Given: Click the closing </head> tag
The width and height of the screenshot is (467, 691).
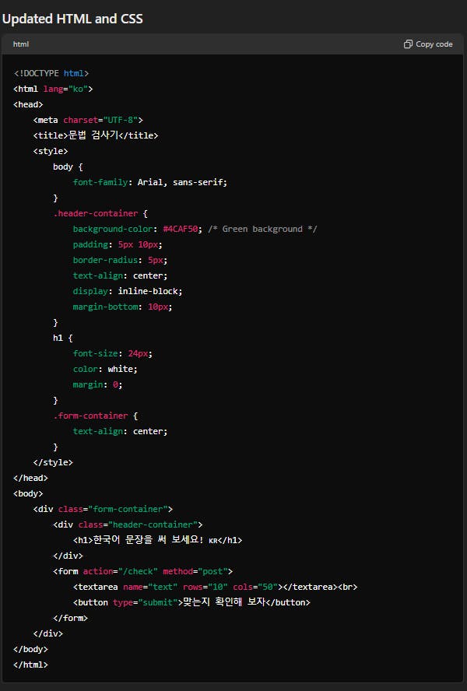Looking at the screenshot, I should (30, 478).
